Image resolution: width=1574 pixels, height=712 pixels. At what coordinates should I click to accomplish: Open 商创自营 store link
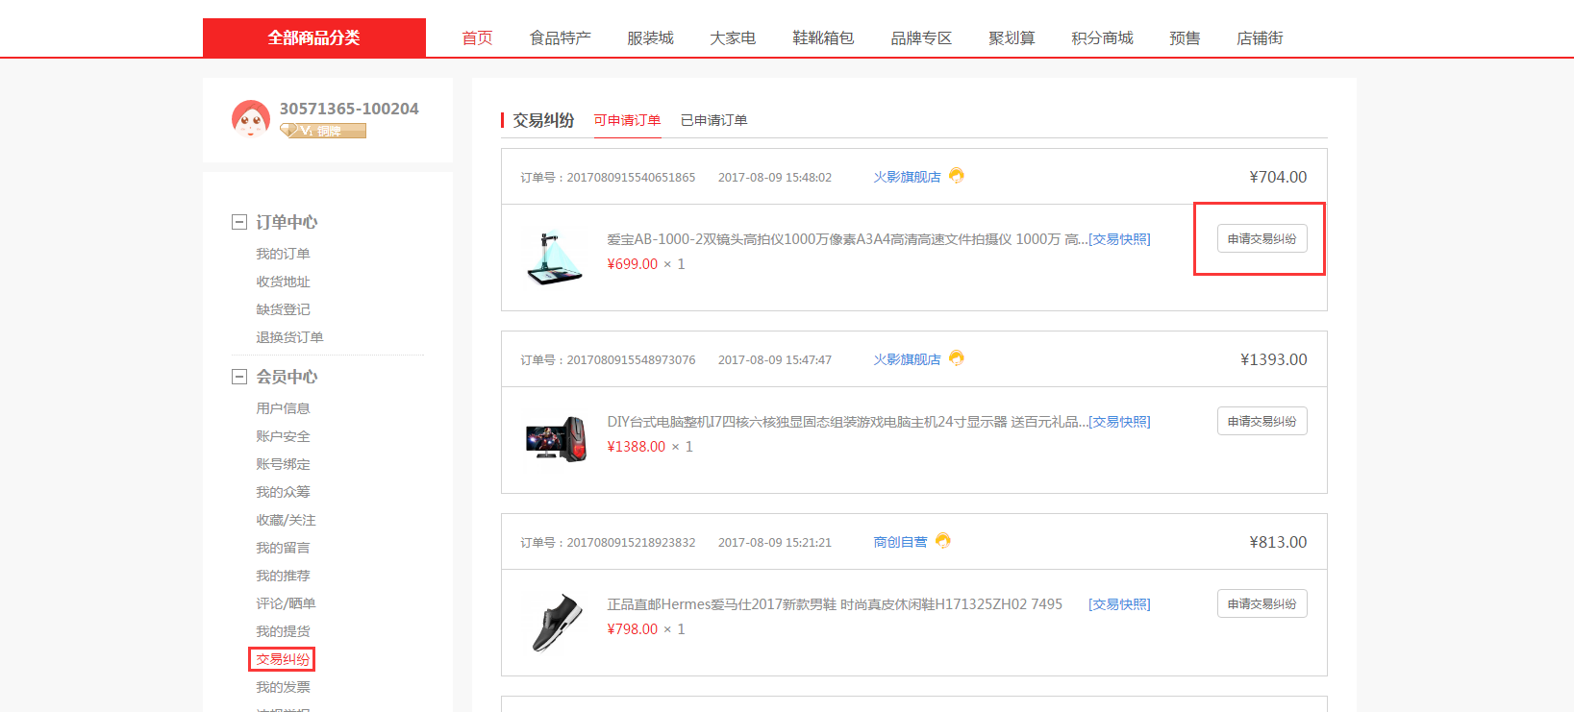coord(900,542)
